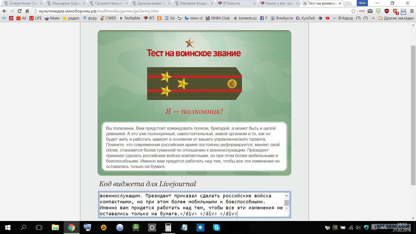
Task: Open the torrents.ru bookmark
Action: (245, 18)
